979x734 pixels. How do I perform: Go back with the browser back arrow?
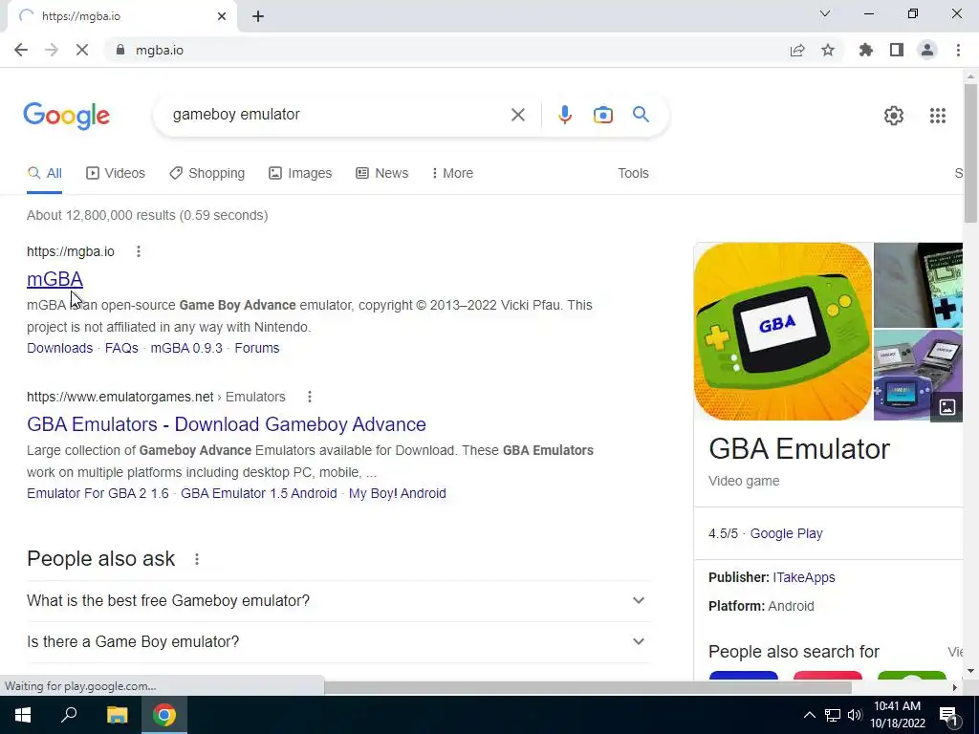point(21,50)
